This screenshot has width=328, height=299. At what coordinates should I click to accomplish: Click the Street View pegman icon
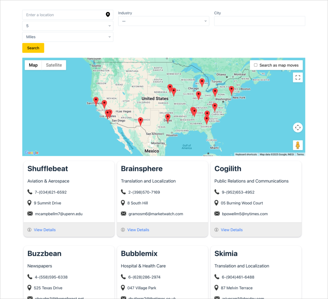click(x=298, y=145)
